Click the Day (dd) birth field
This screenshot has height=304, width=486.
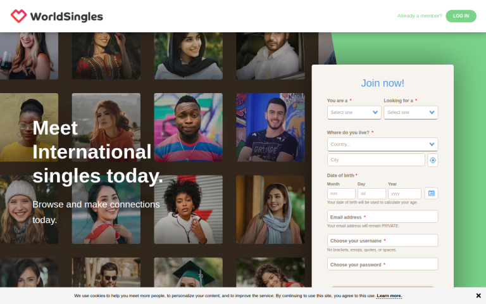371,194
